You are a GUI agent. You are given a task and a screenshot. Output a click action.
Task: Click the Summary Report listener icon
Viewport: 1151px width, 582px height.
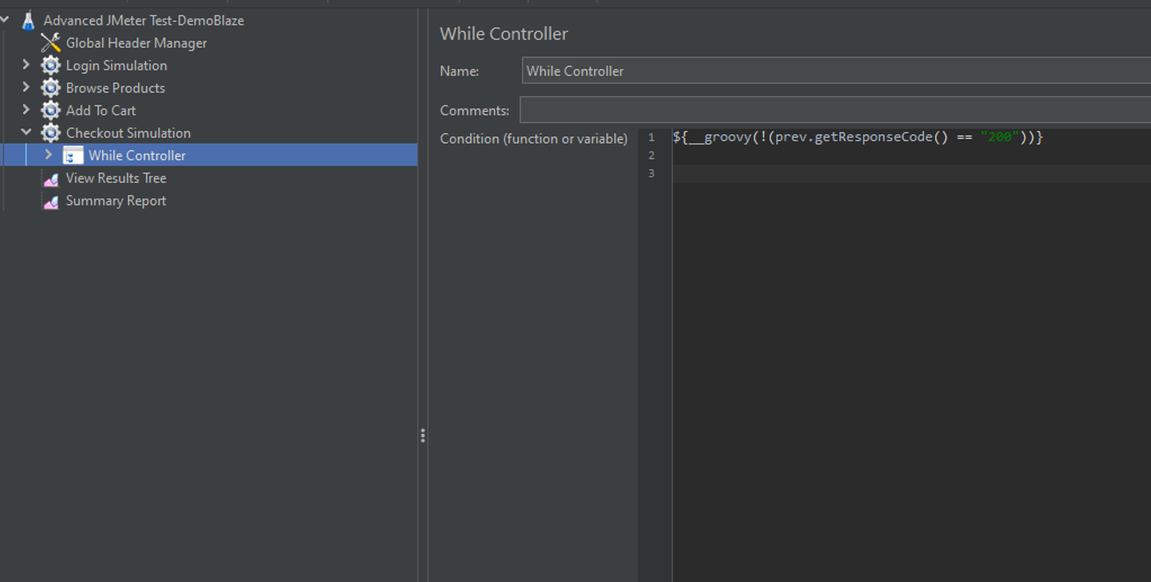(x=51, y=201)
